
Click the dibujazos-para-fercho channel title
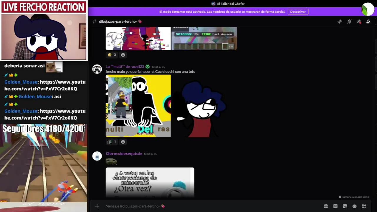click(120, 21)
